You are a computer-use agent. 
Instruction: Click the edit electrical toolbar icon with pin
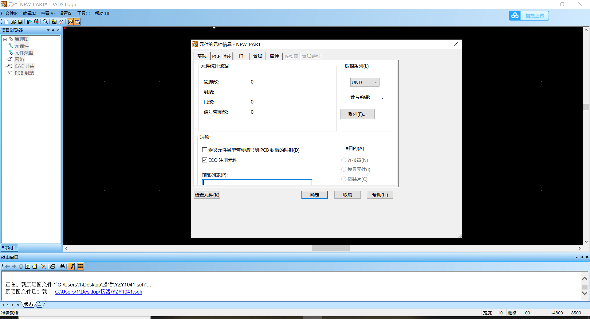[x=54, y=22]
